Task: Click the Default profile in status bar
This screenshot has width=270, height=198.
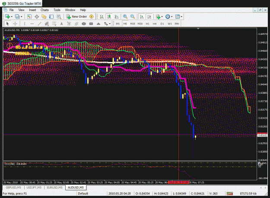Action: coord(83,194)
